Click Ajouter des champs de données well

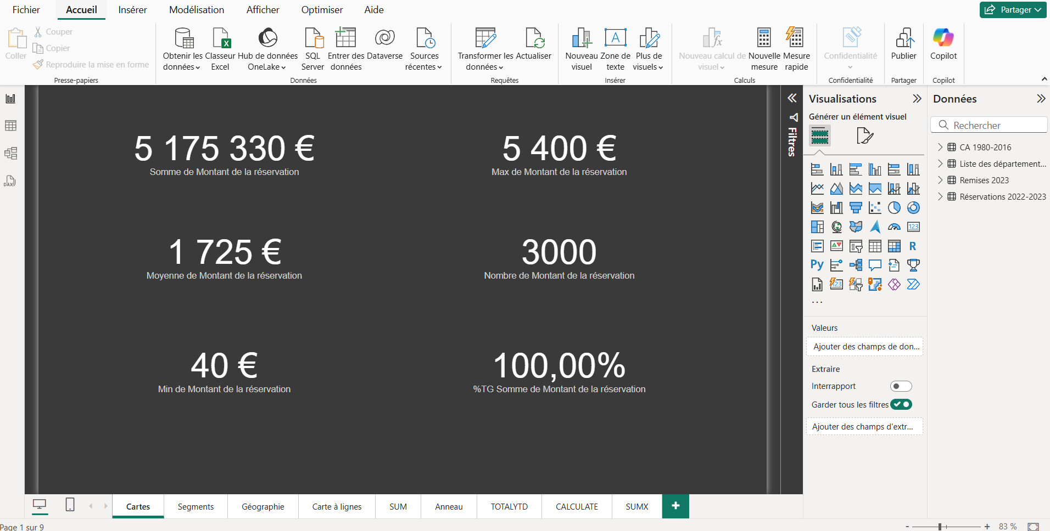(x=865, y=347)
